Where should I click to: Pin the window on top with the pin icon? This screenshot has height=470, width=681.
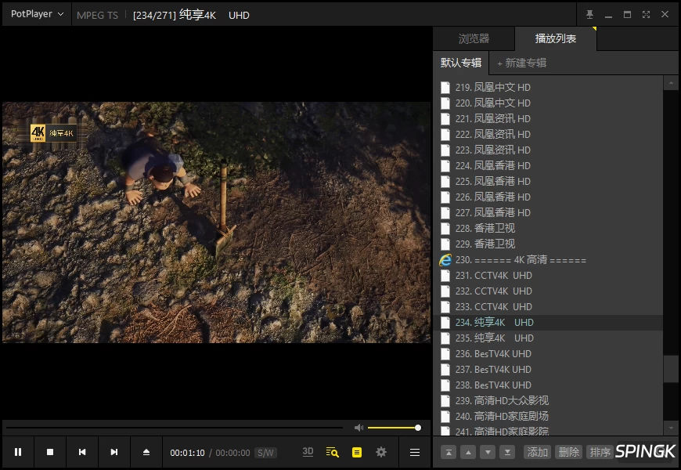click(589, 15)
